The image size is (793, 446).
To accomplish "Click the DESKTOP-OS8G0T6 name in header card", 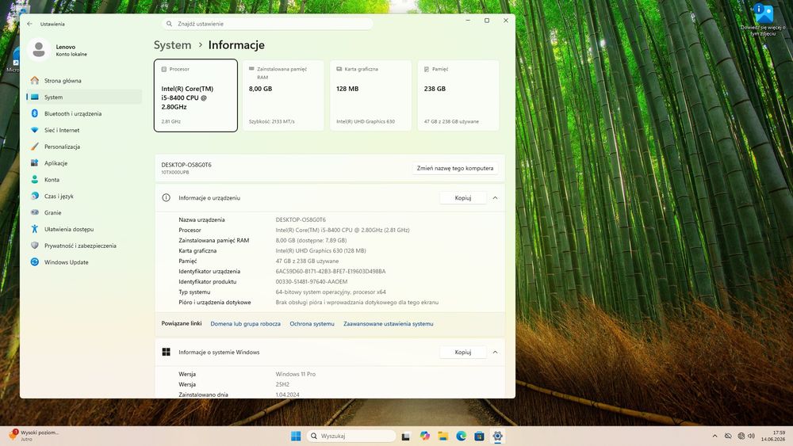I will coord(186,165).
